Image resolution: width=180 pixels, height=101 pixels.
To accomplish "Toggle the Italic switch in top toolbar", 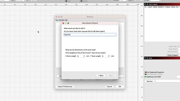I will click(66, 1).
